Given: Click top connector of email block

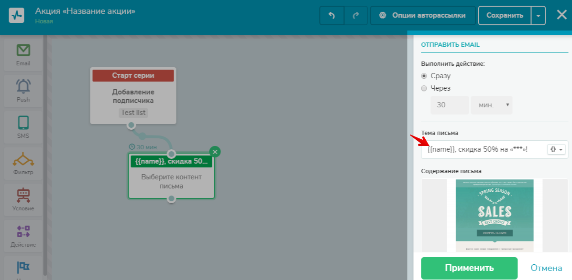Looking at the screenshot, I should pyautogui.click(x=171, y=154).
